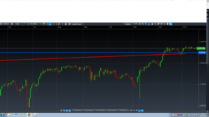This screenshot has height=117, width=209.
Task: Click the gear icon beside Options
Action: [x=12, y=24]
